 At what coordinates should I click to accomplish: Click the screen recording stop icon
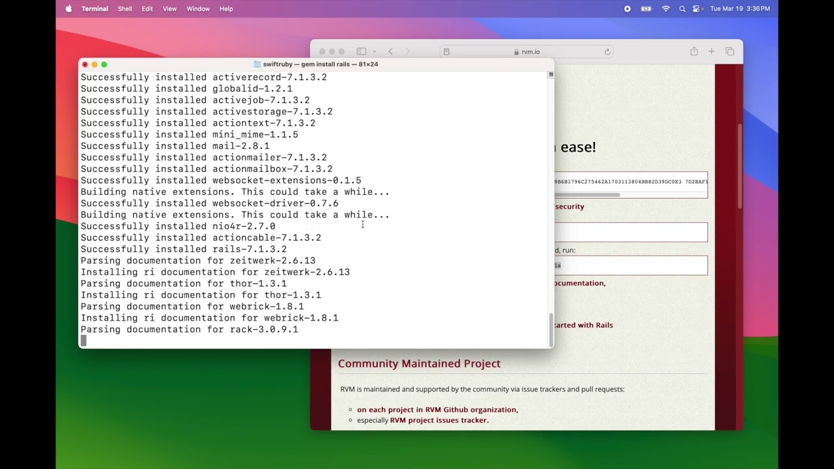(x=627, y=8)
